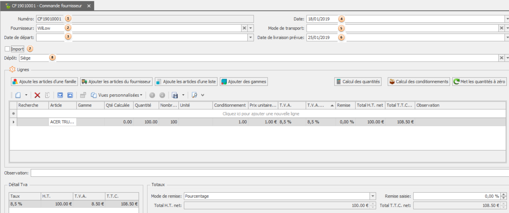Click the save layout floppy disk icon
Screen dimensions: 509x213
point(175,95)
